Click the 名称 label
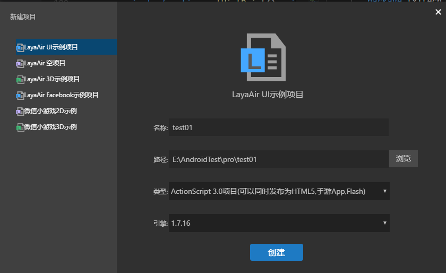Image resolution: width=446 pixels, height=273 pixels. 160,128
